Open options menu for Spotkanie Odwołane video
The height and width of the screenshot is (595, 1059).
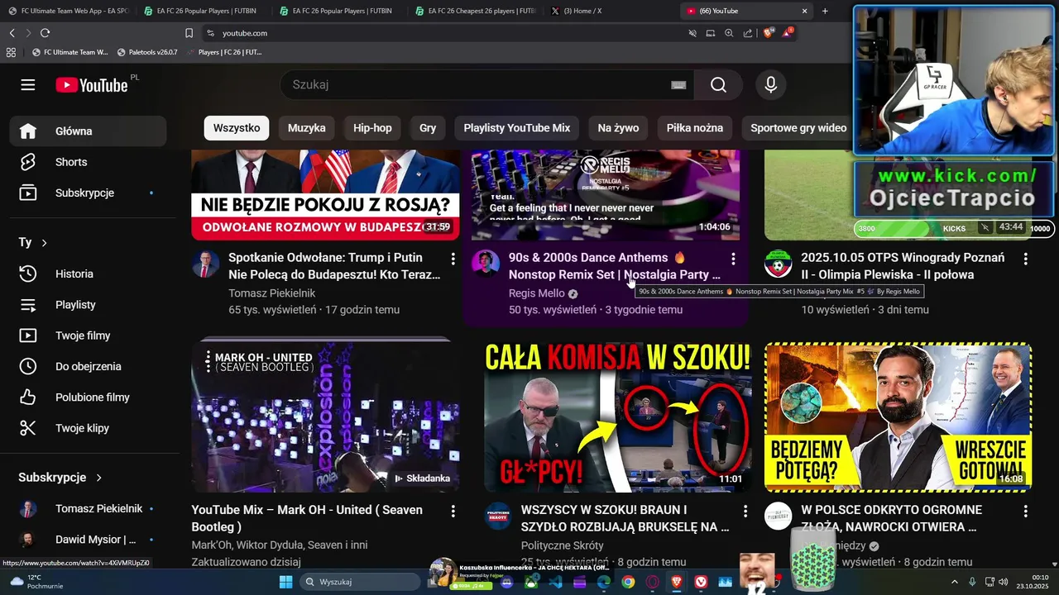(x=453, y=259)
